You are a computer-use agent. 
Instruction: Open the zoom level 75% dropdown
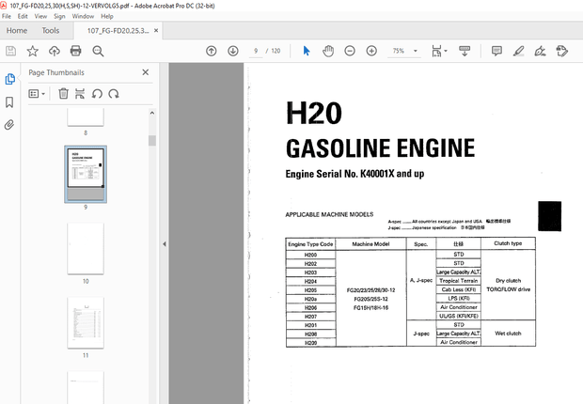(416, 51)
